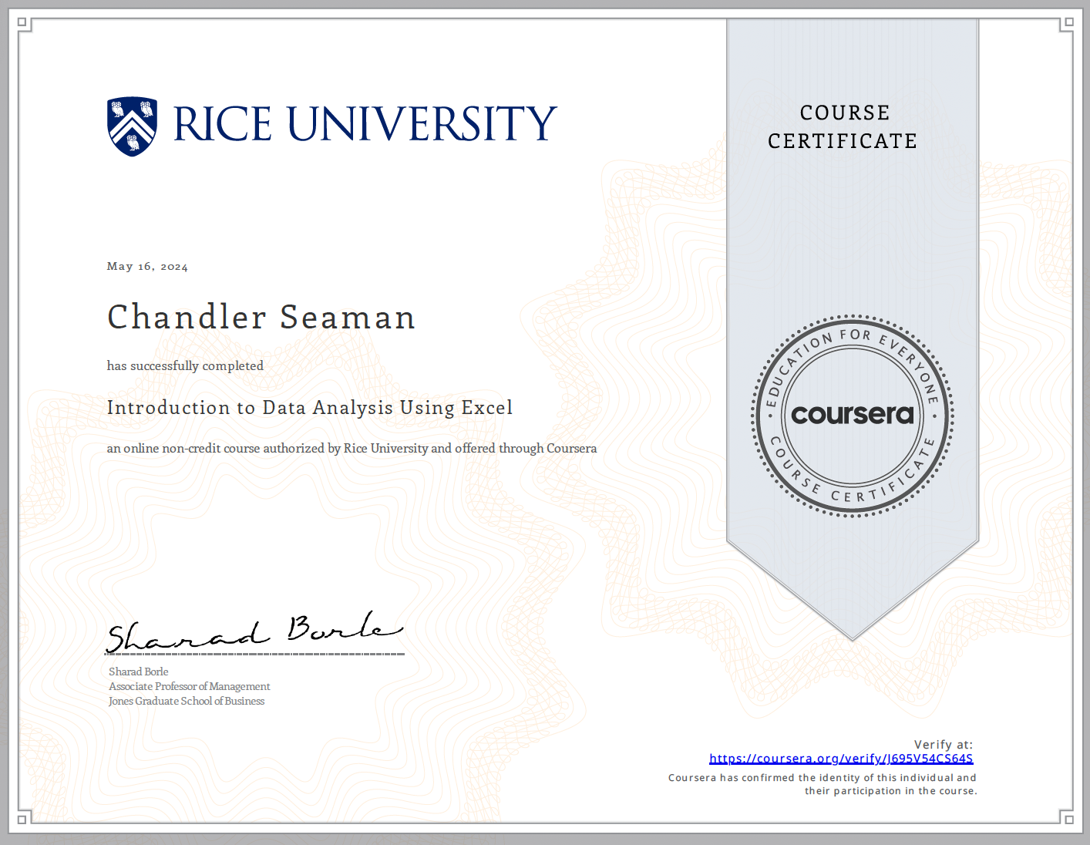
Task: Click 'Coursera has confirmed the identity' statement
Action: click(823, 778)
